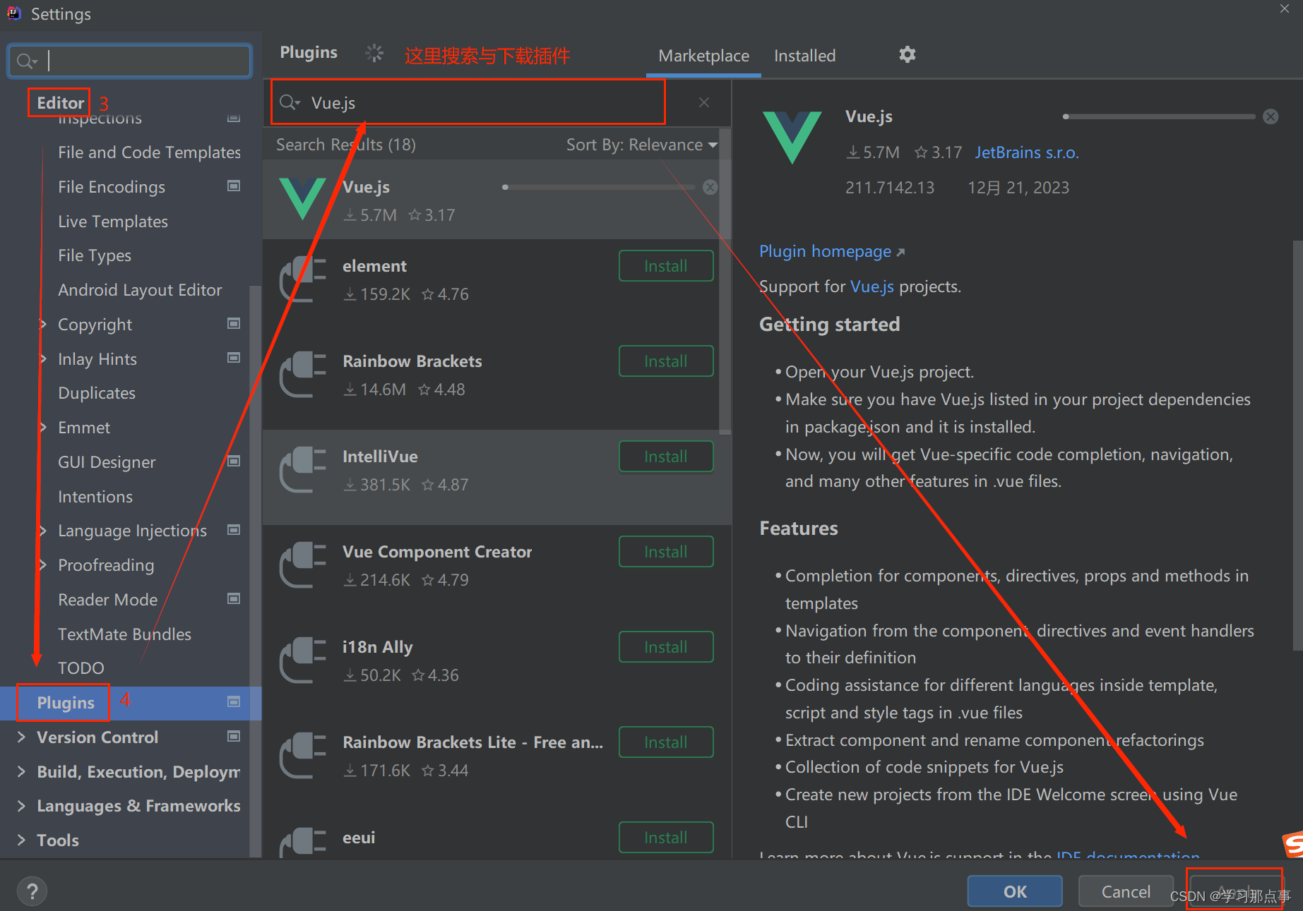Image resolution: width=1303 pixels, height=911 pixels.
Task: Open JetBrains s.r.o. vendor link
Action: (x=1027, y=152)
